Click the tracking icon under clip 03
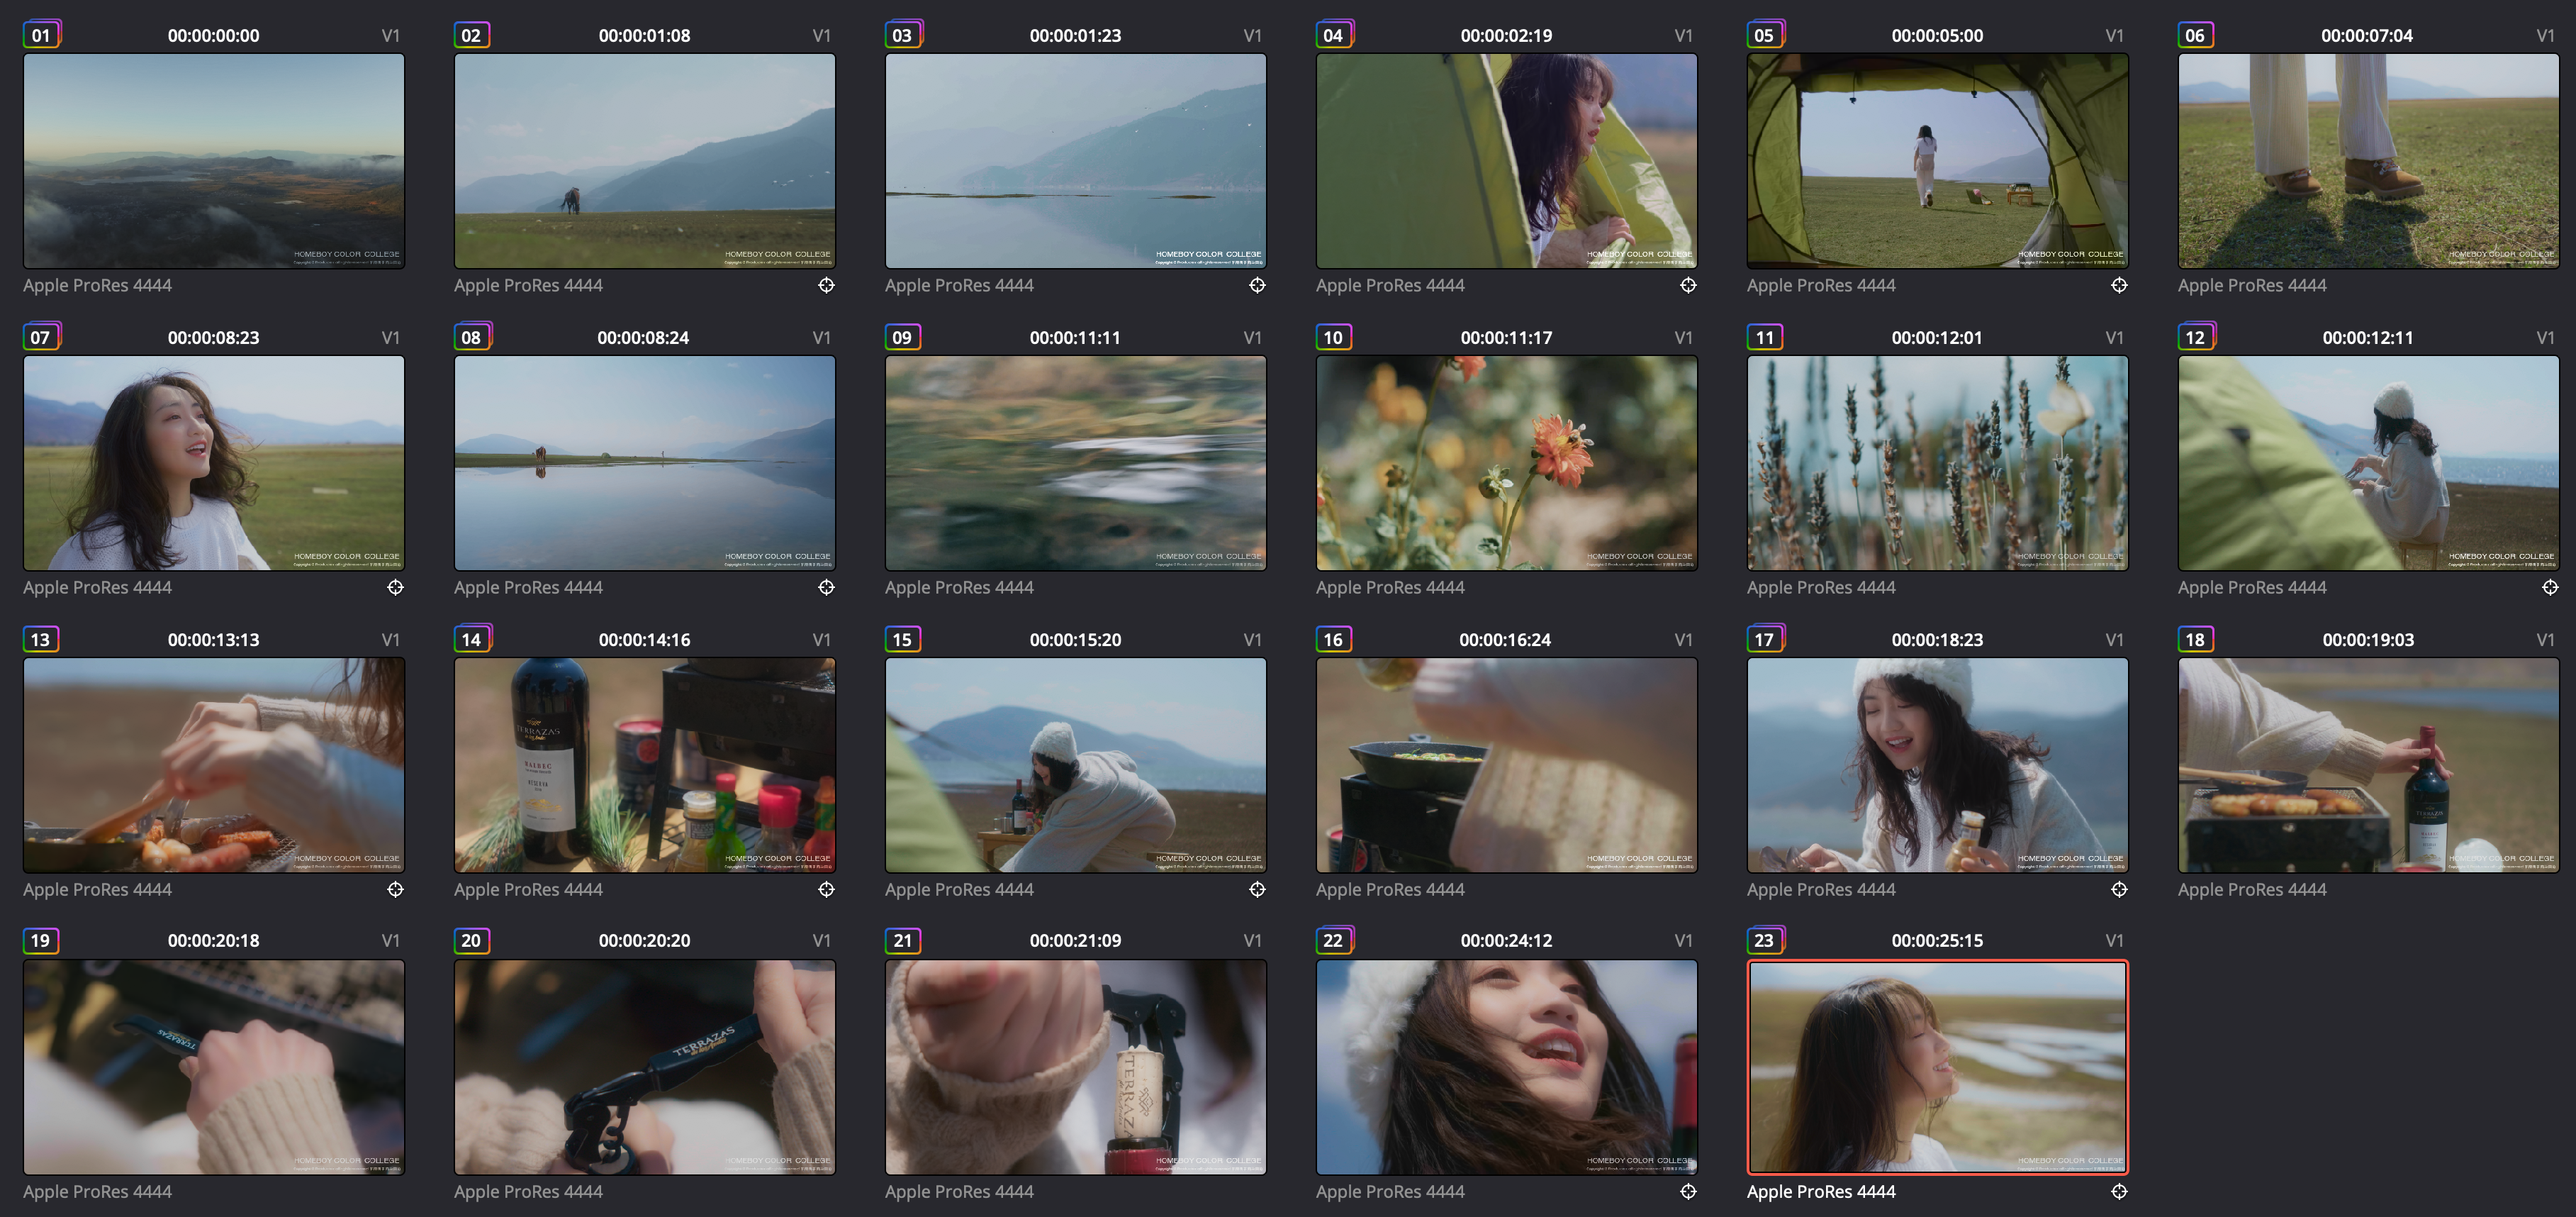The height and width of the screenshot is (1217, 2576). [x=1257, y=285]
